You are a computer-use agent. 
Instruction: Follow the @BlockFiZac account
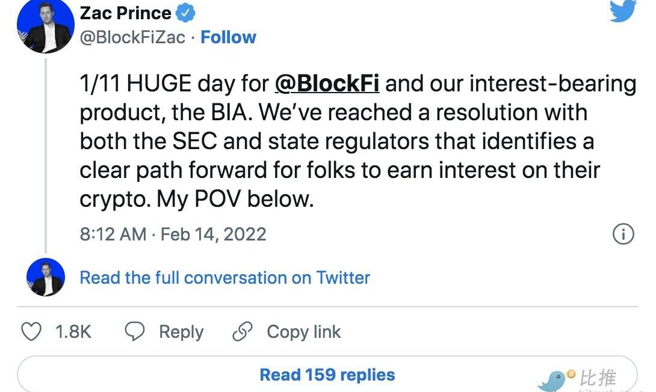pyautogui.click(x=228, y=37)
